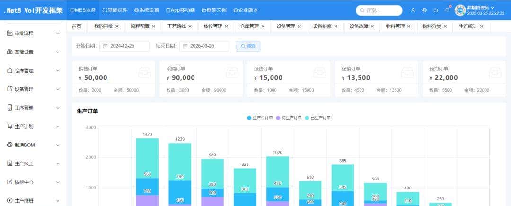Click the bar segment labeled 1320
This screenshot has width=511, height=206.
(x=147, y=158)
